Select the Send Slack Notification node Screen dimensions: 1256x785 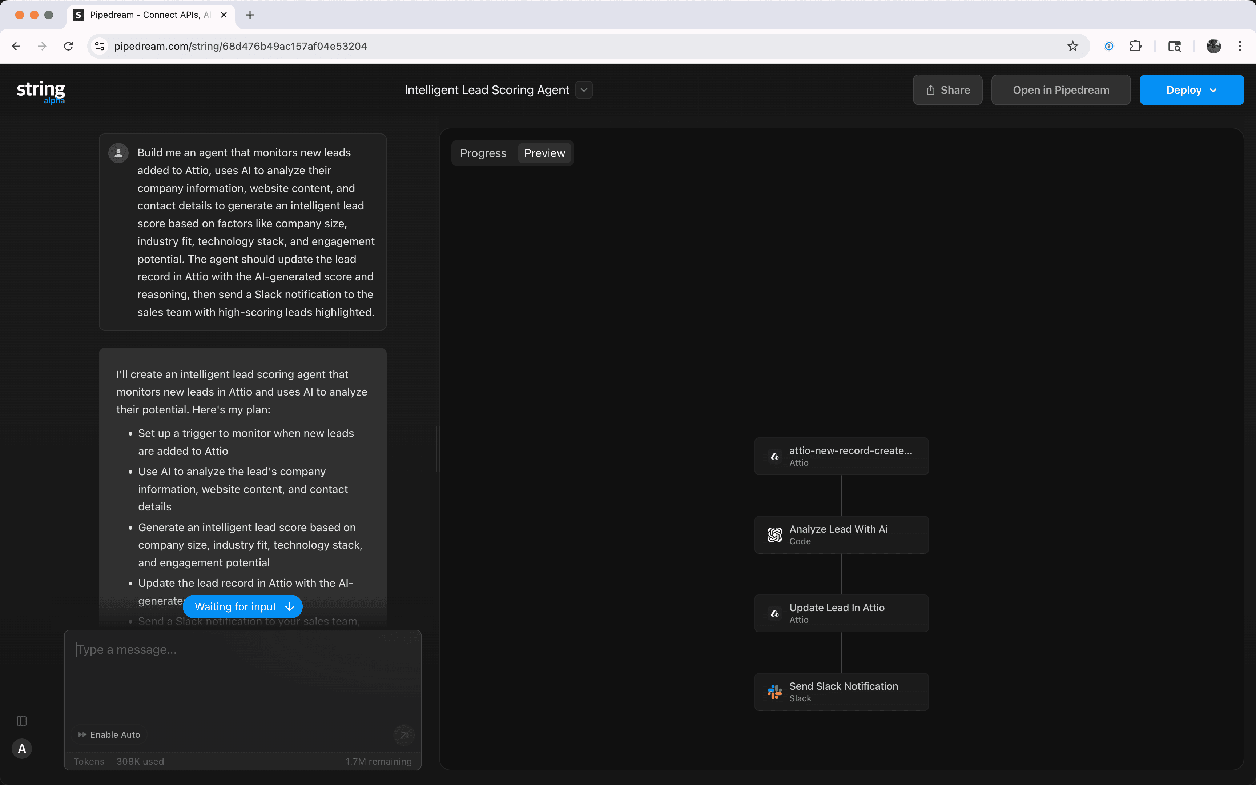coord(841,692)
